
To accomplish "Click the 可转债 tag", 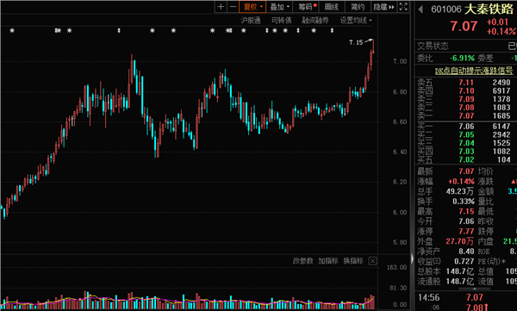I will coord(281,21).
